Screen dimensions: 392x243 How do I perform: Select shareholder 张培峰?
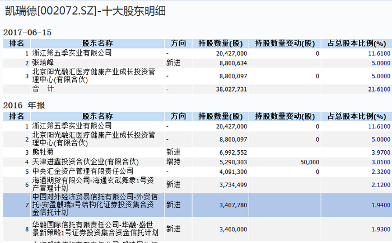43,63
